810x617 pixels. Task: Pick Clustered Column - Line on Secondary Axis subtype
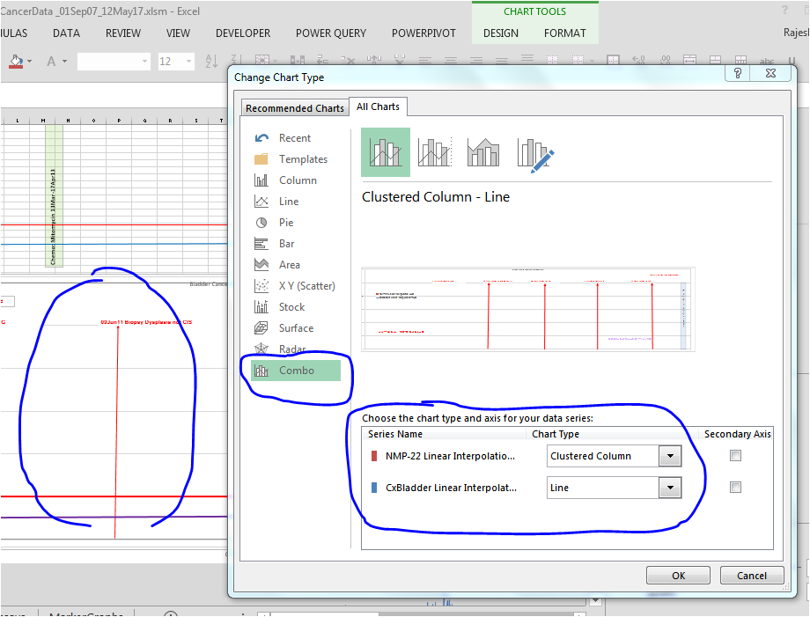pos(435,152)
